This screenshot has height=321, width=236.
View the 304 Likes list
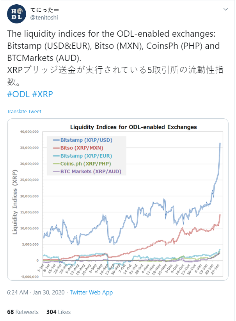pos(59,312)
